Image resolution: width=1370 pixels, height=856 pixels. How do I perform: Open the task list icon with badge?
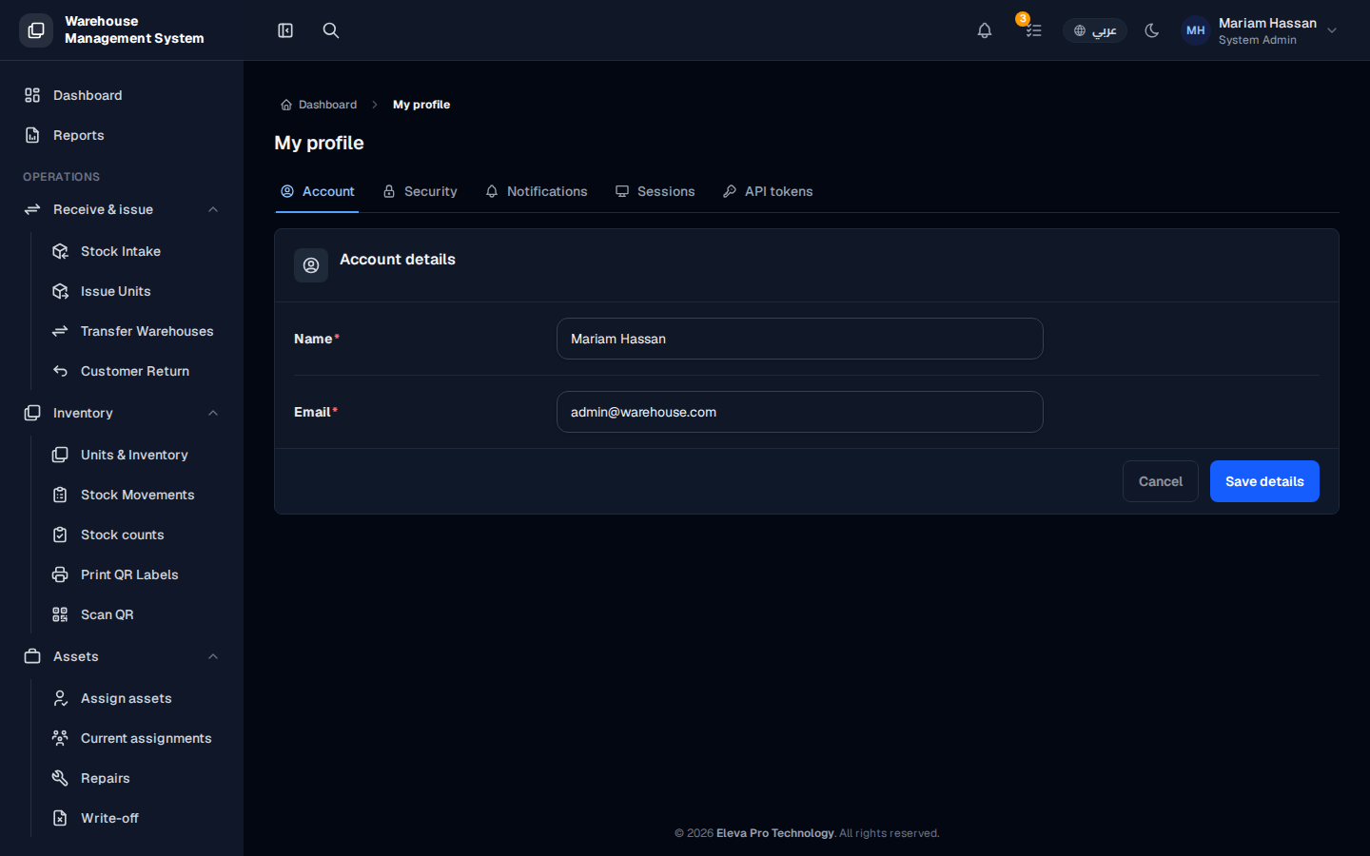1033,30
